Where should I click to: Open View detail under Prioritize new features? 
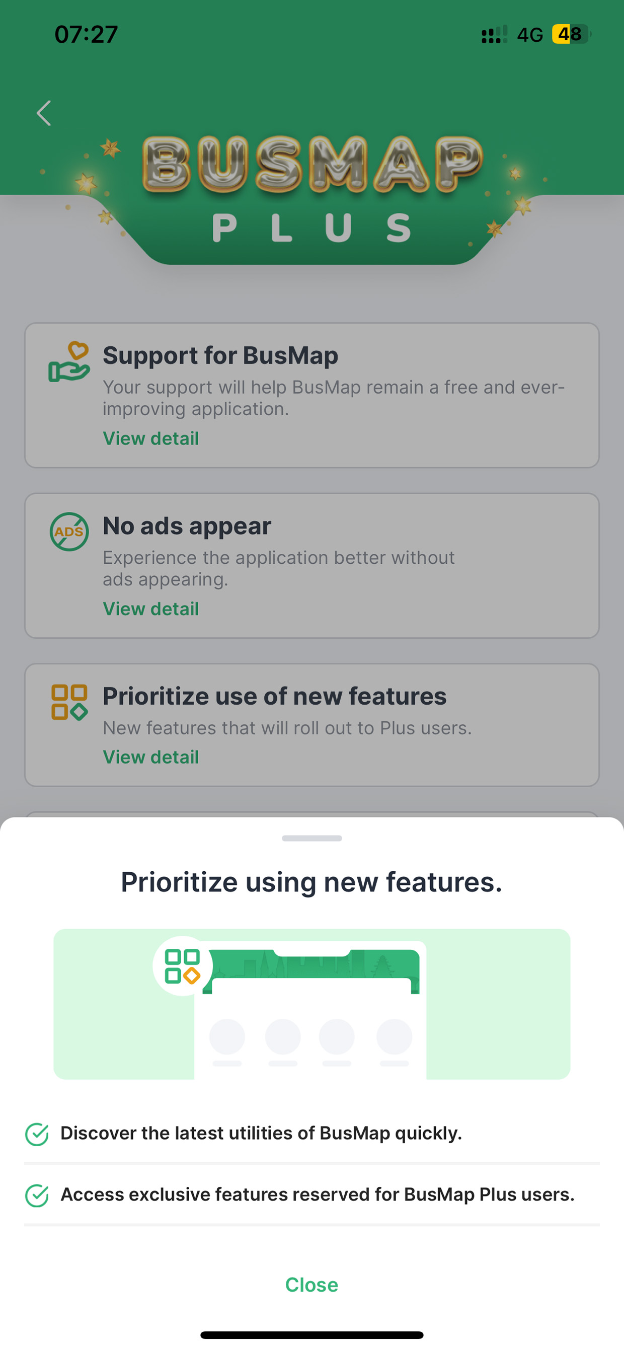click(x=151, y=758)
